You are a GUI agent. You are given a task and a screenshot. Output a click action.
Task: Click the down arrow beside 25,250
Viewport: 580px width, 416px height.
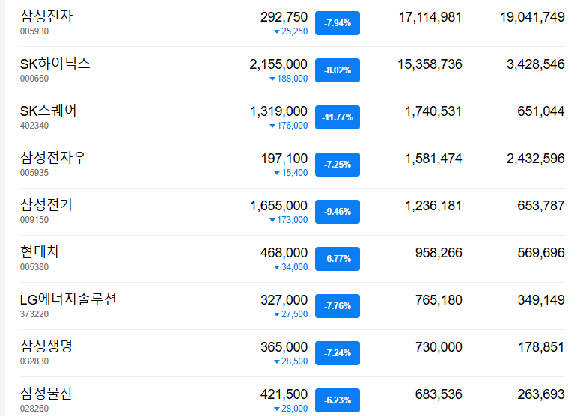(x=277, y=32)
